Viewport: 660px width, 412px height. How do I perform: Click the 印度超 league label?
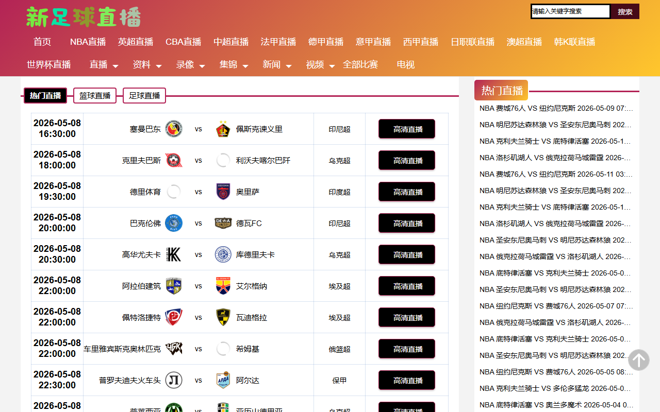tap(339, 192)
